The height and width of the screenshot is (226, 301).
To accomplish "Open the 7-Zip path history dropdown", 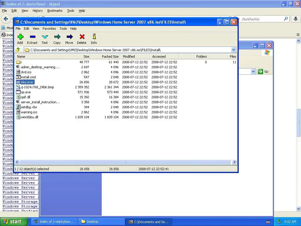I will pos(233,50).
